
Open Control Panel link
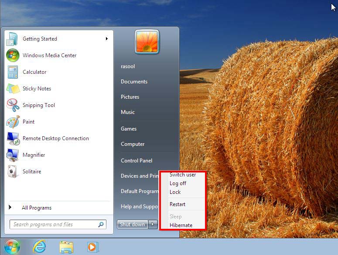(137, 161)
